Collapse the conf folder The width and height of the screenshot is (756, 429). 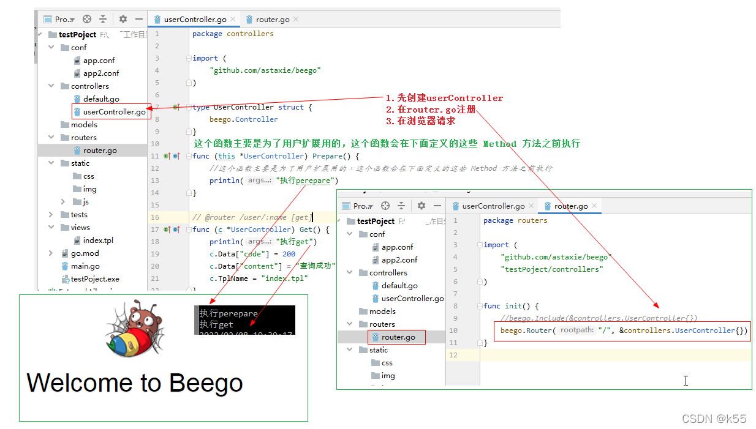coord(51,47)
